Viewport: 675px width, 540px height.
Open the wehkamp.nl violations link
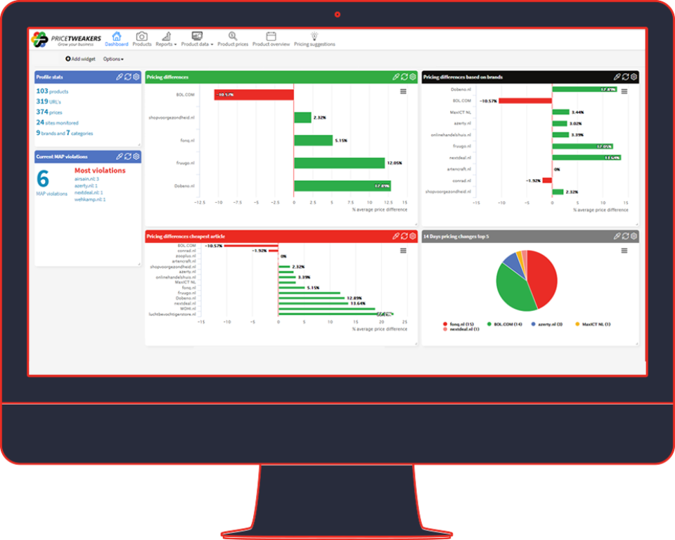(x=90, y=199)
